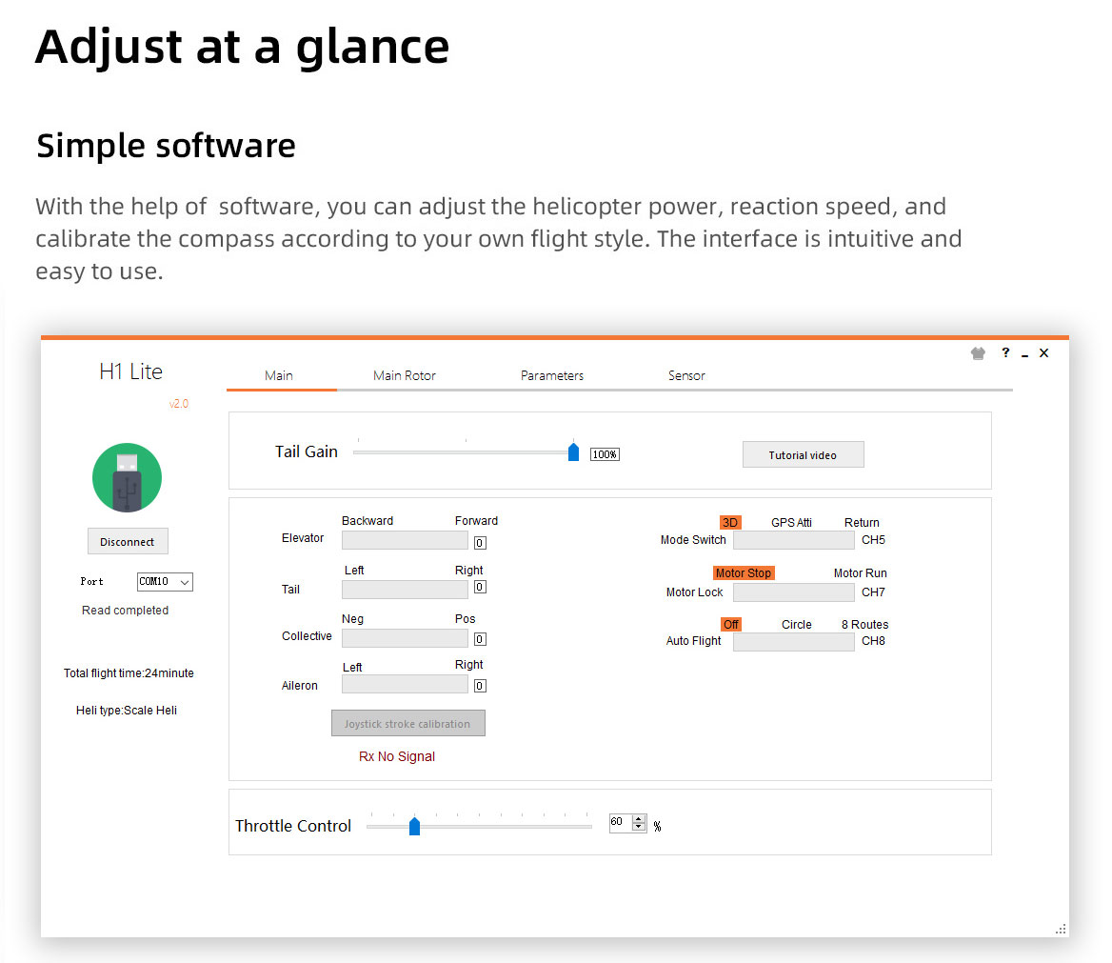Select the Off auto flight option
This screenshot has height=963, width=1112.
click(730, 625)
